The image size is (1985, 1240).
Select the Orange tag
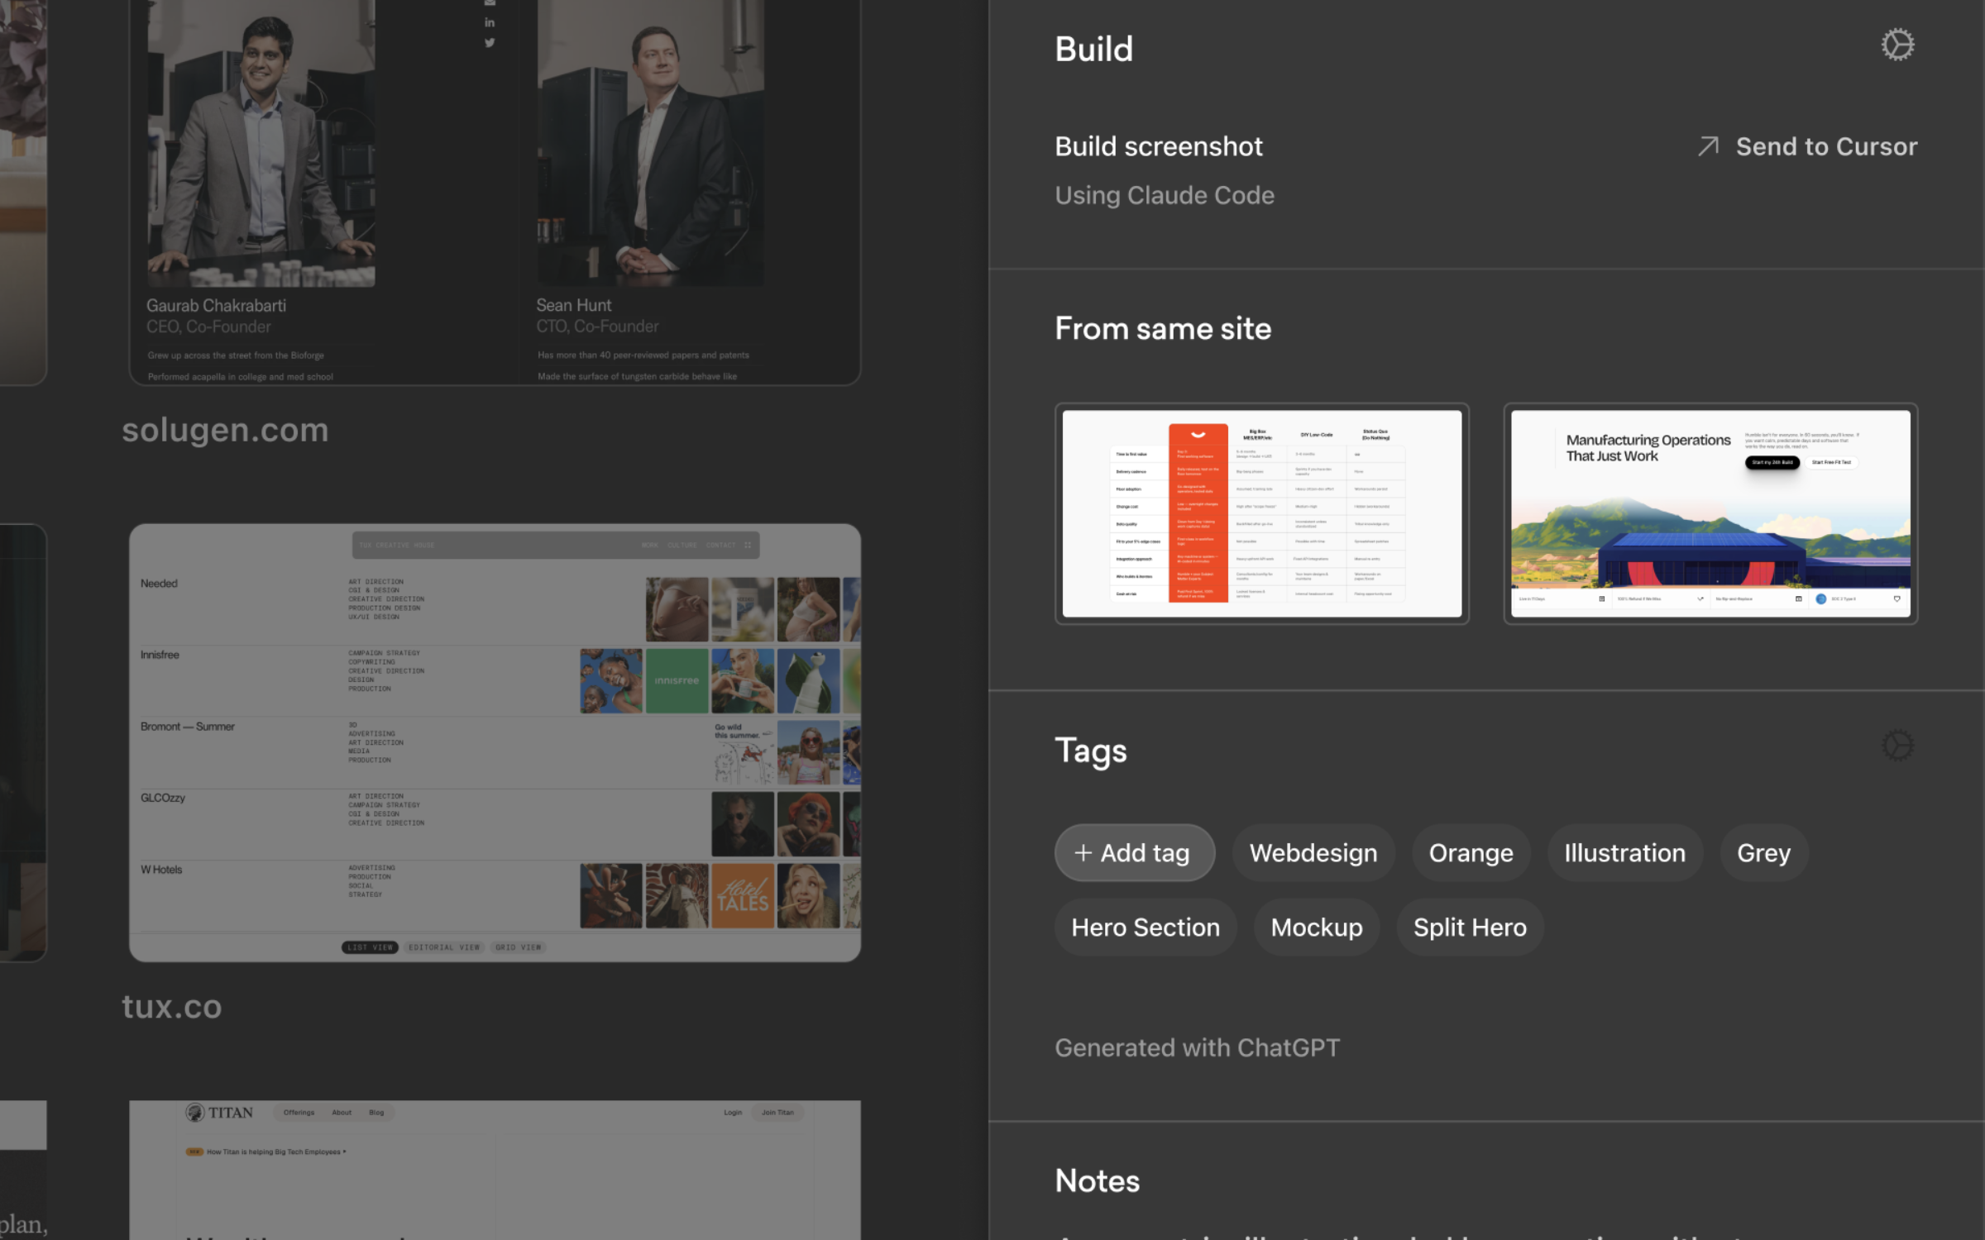tap(1471, 852)
